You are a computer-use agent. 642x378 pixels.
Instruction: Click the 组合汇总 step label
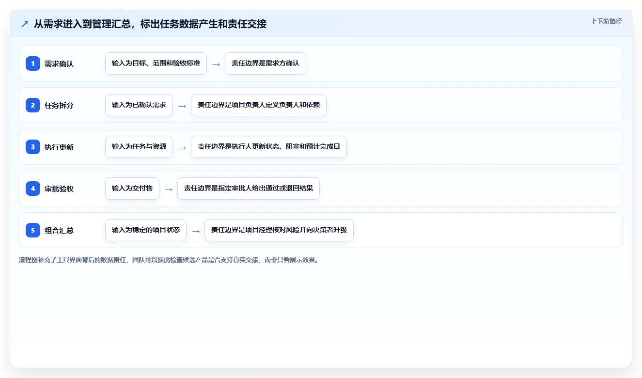(x=59, y=230)
